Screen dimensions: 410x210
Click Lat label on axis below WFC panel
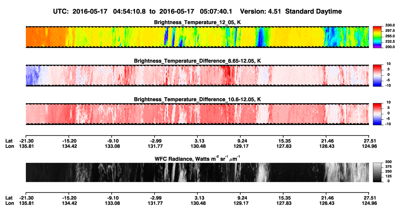9,198
